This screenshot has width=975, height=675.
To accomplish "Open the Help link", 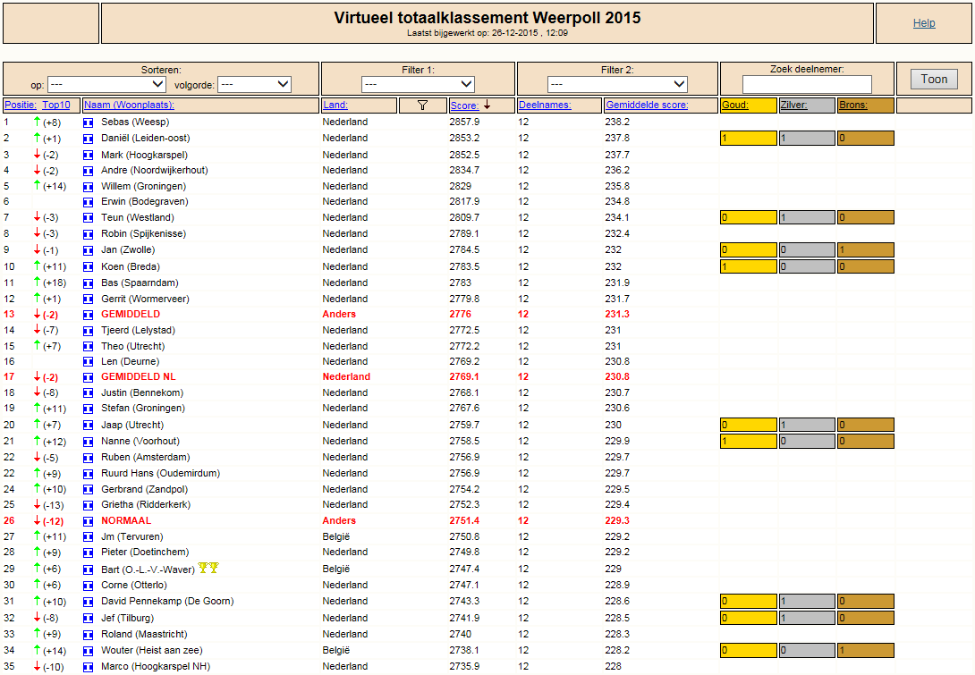I will point(924,23).
